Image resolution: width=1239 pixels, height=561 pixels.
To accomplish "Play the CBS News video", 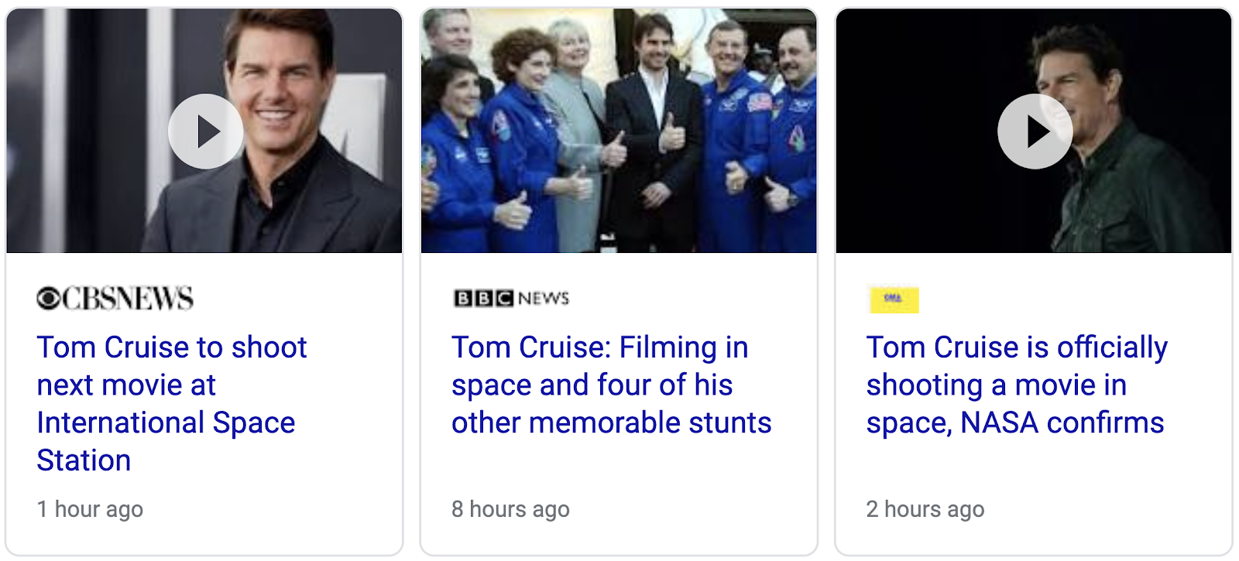I will pos(205,132).
